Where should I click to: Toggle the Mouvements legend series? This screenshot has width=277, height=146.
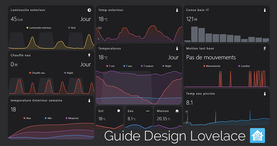click(x=212, y=66)
